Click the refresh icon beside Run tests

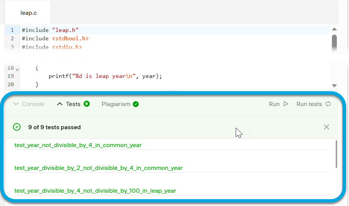point(328,104)
